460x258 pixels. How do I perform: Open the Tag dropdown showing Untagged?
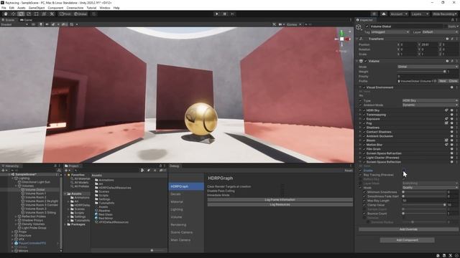(x=390, y=32)
